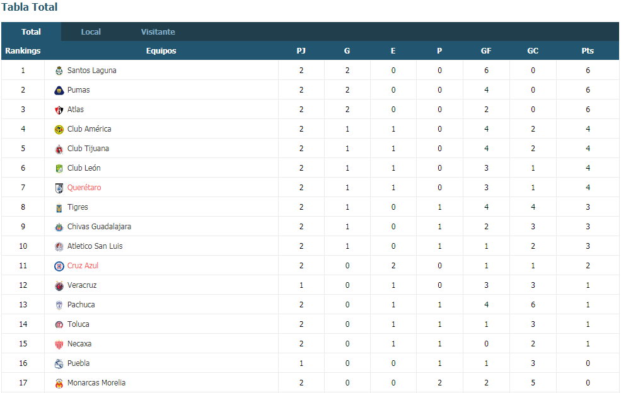Click the Club América crest icon
This screenshot has height=393, width=621.
pyautogui.click(x=59, y=129)
